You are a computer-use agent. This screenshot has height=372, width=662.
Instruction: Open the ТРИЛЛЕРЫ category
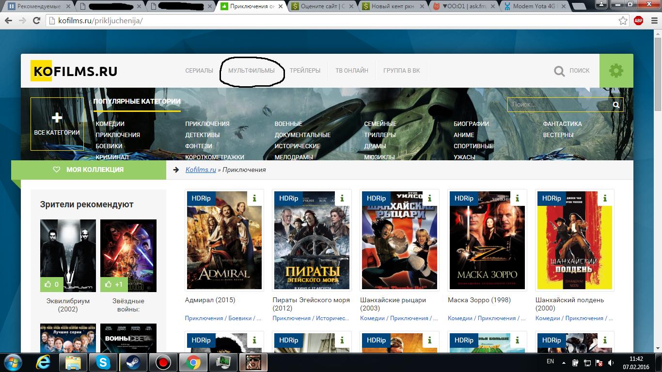380,135
